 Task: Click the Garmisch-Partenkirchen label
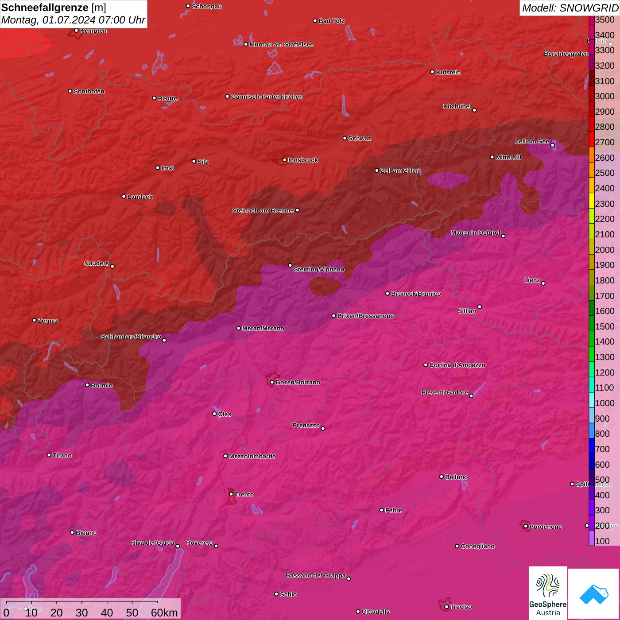point(267,97)
